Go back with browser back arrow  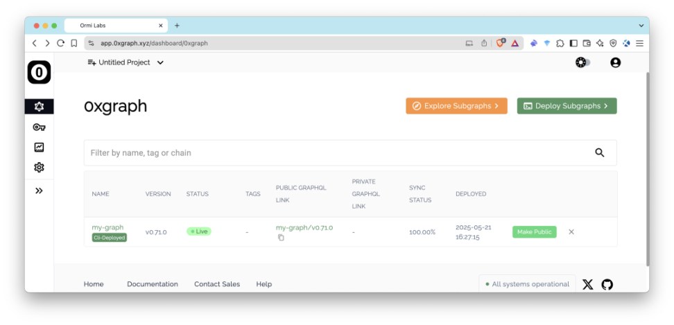(35, 43)
